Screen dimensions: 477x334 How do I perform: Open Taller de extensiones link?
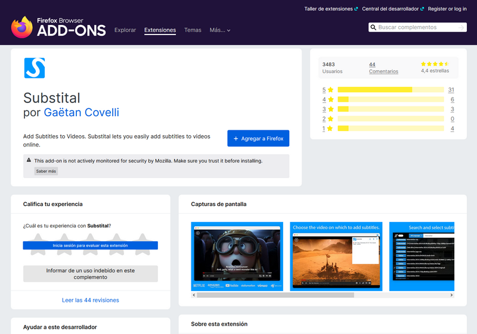coord(329,9)
